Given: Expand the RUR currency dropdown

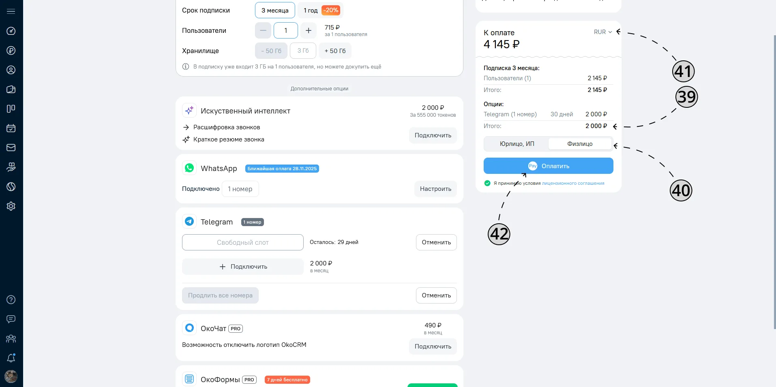Looking at the screenshot, I should [603, 32].
